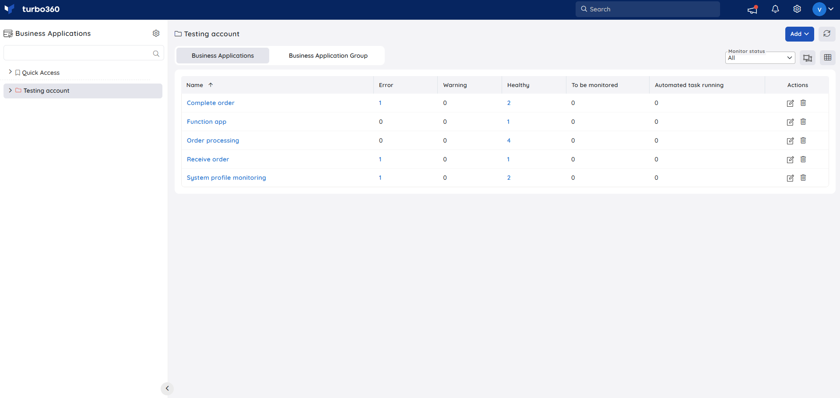Collapse the sidebar with the arrow button
The height and width of the screenshot is (398, 840).
(167, 388)
